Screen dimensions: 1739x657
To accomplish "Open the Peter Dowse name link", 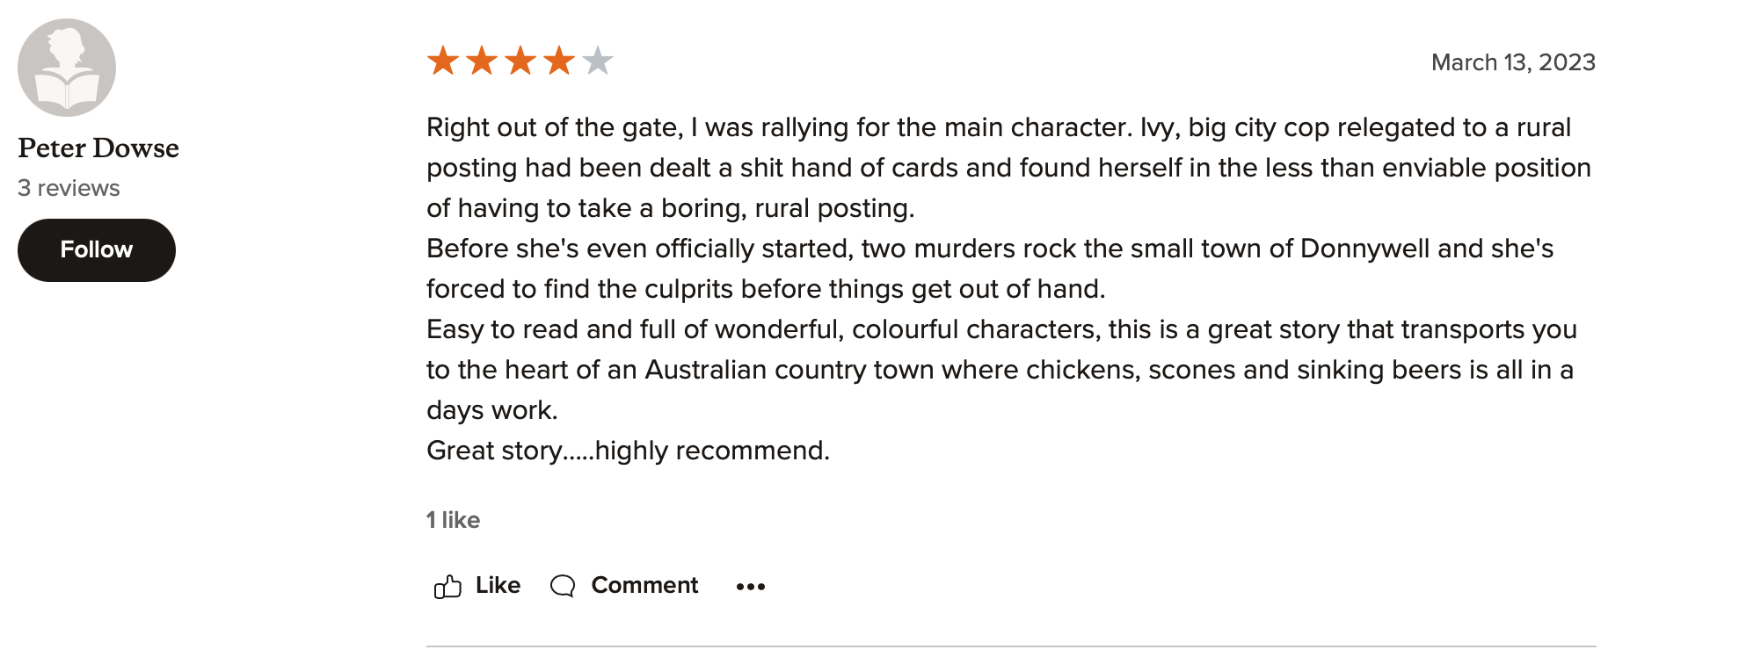I will (x=98, y=148).
